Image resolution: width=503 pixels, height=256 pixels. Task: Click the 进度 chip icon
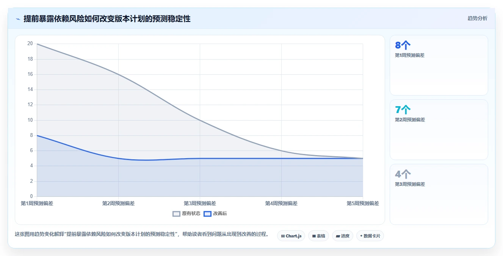point(338,236)
